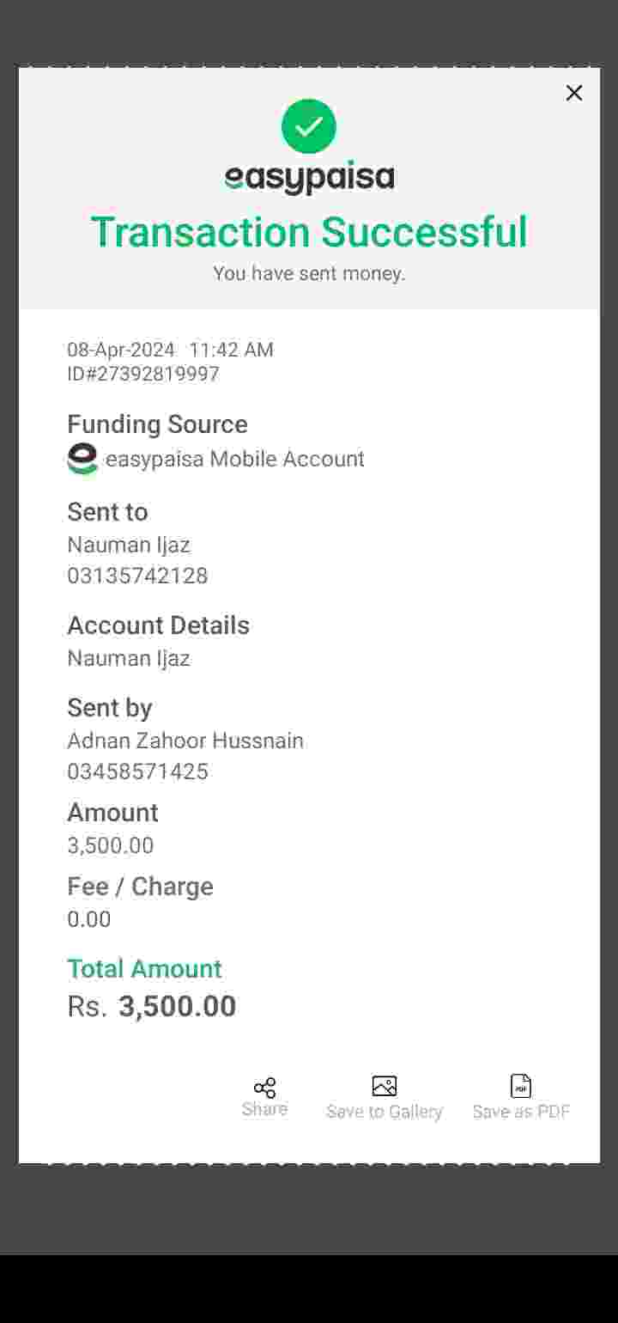This screenshot has height=1323, width=618.
Task: Tap the Fee / Charge value 0.00
Action: [89, 919]
